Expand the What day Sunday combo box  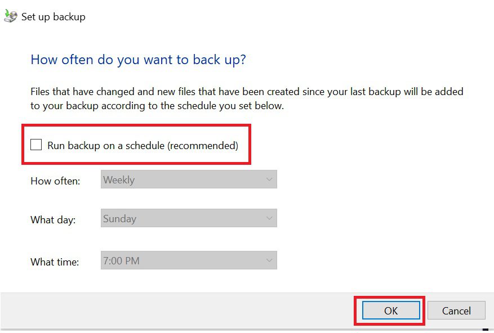pos(189,218)
